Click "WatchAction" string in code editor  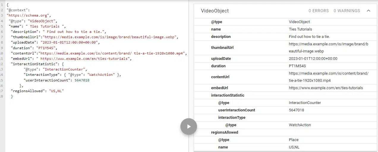(x=101, y=75)
